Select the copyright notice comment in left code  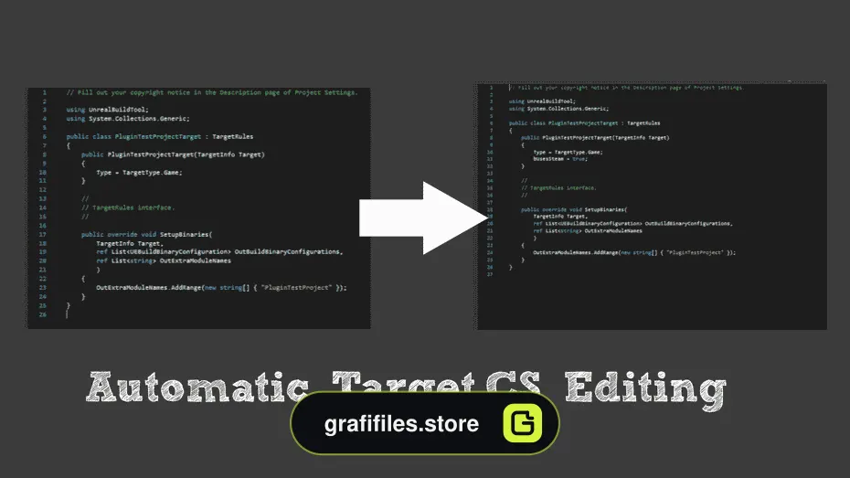(212, 92)
